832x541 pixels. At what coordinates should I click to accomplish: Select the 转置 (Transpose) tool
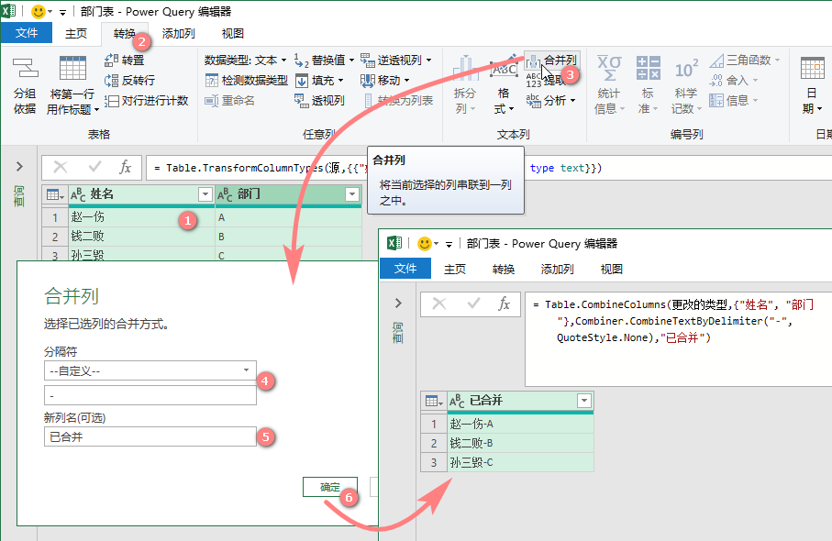(x=130, y=60)
